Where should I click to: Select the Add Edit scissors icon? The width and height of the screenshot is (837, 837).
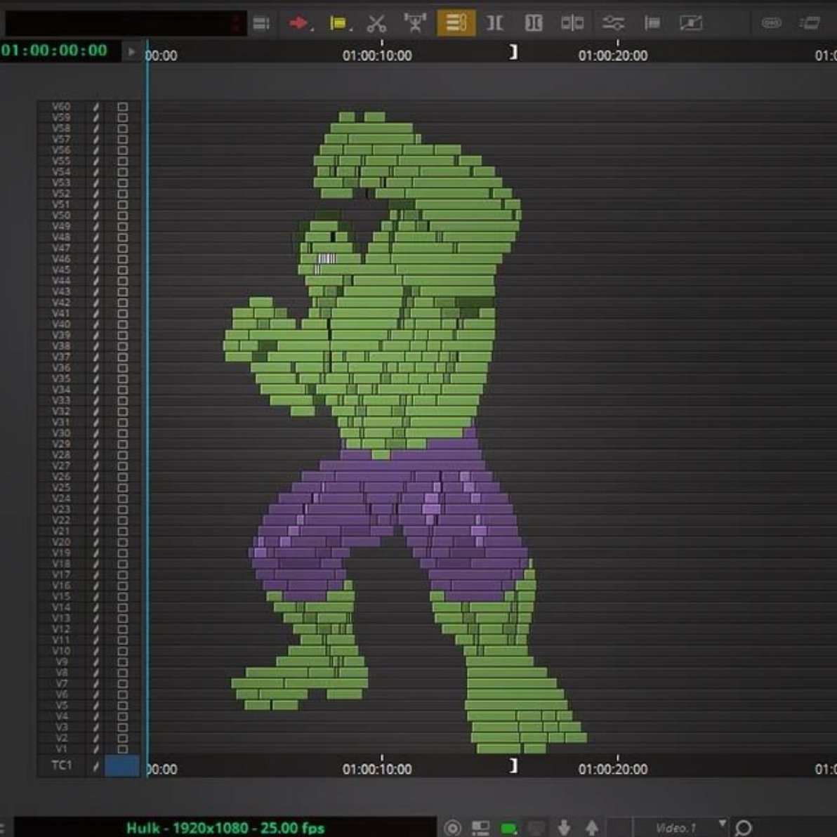[377, 22]
